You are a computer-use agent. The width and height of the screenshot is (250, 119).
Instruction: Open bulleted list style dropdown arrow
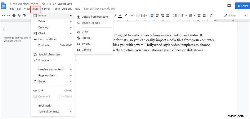[195, 15]
